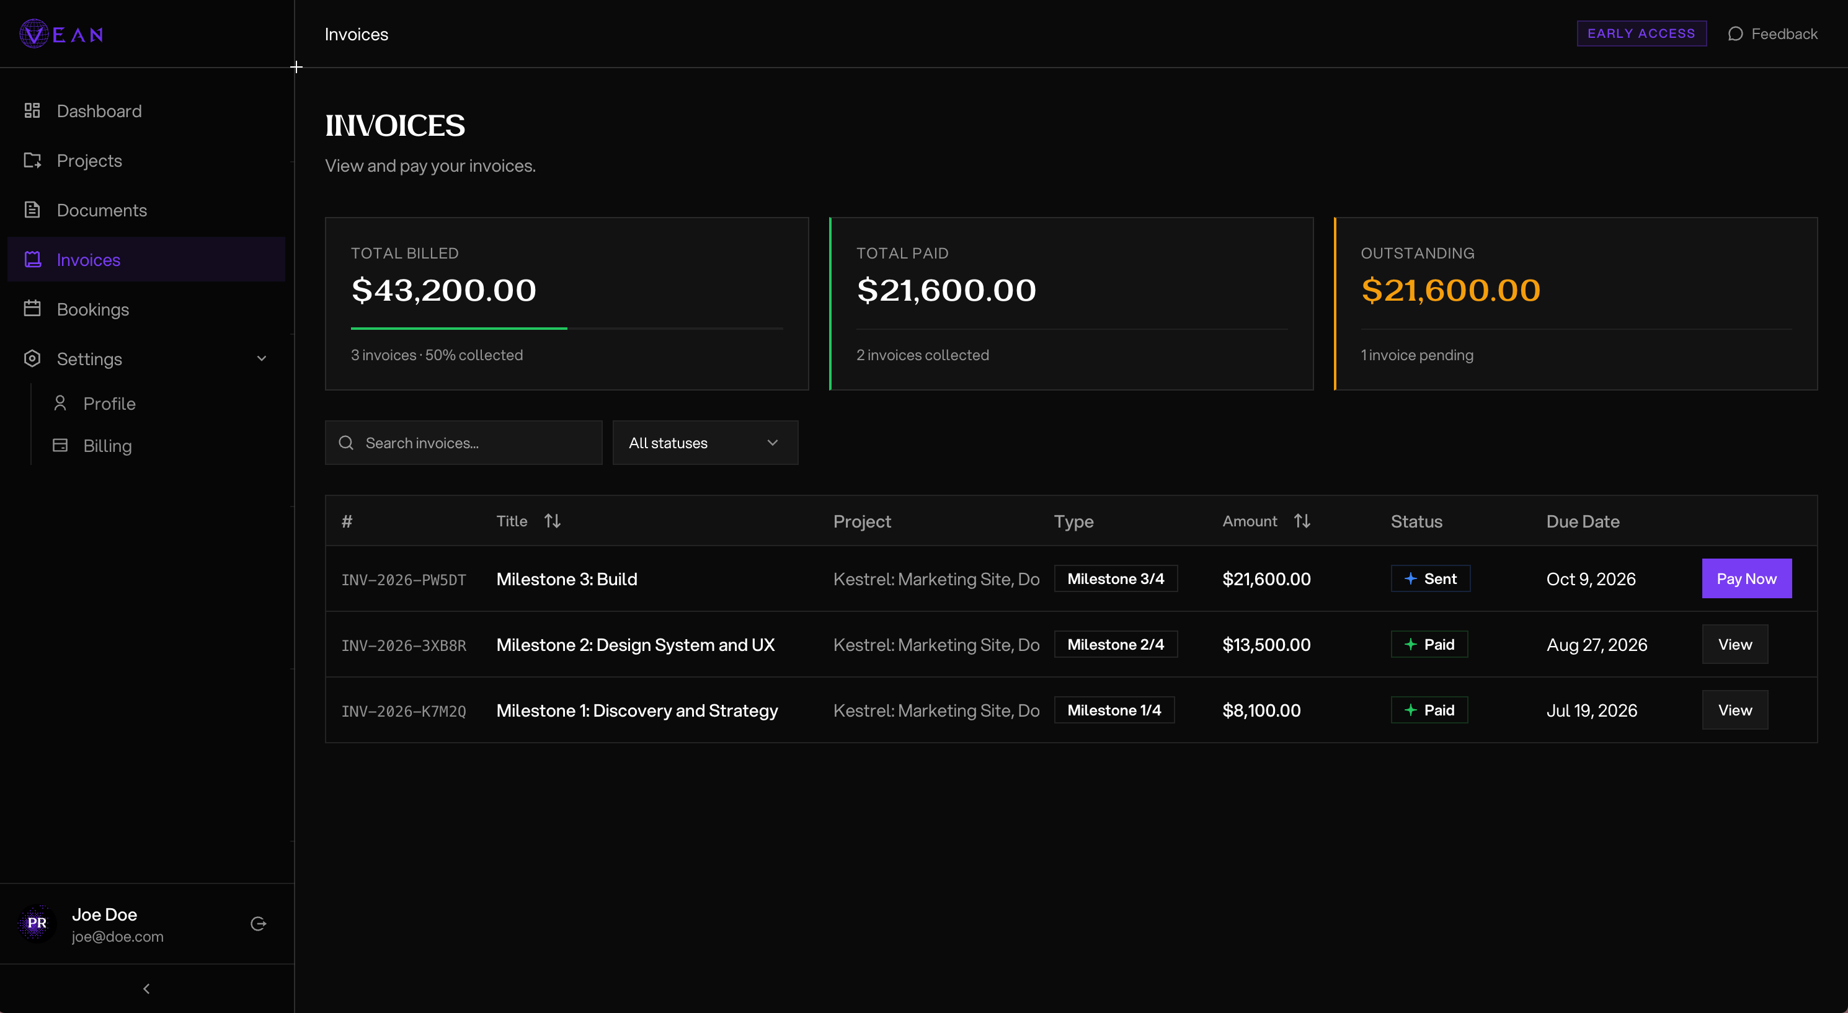Click Project column header
Image resolution: width=1848 pixels, height=1013 pixels.
click(861, 521)
